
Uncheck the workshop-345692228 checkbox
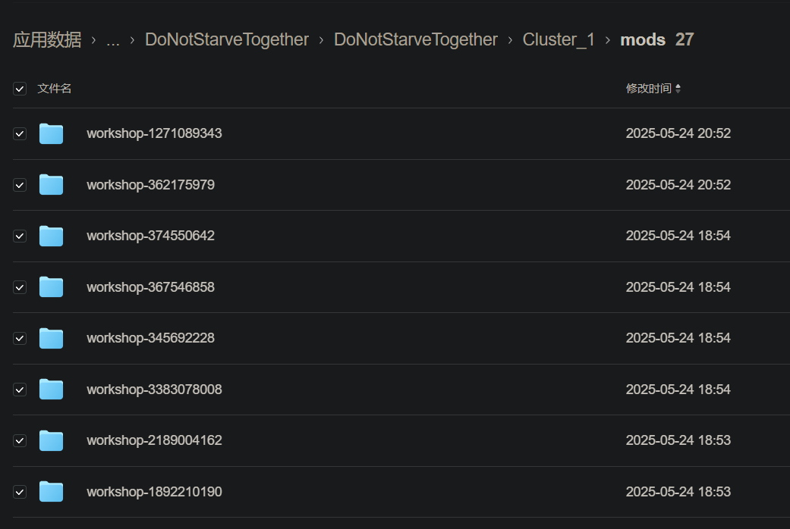20,338
